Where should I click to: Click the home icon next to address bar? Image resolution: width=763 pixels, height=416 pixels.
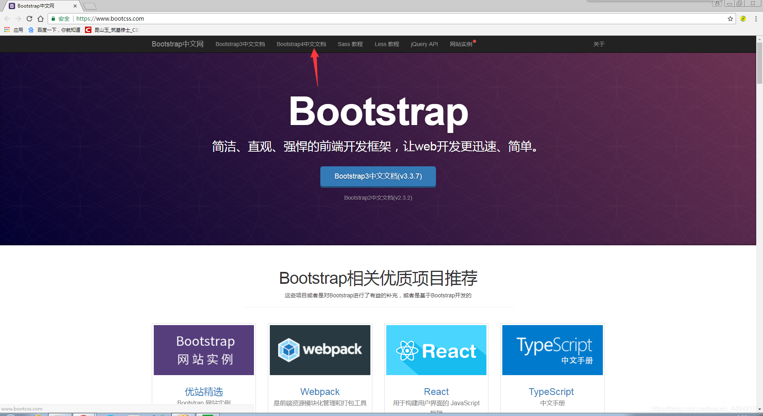point(40,18)
